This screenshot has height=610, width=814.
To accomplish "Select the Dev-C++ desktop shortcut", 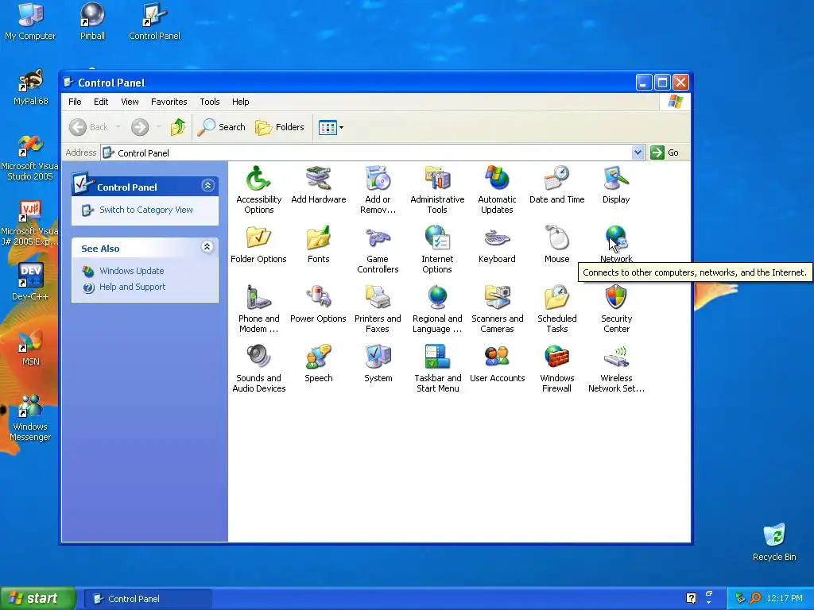I will click(x=30, y=282).
